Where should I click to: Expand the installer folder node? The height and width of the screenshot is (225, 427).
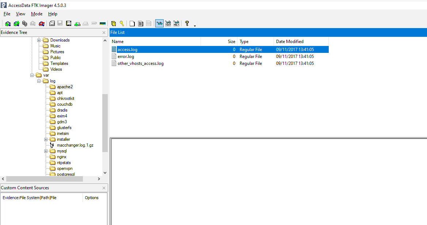pyautogui.click(x=46, y=139)
